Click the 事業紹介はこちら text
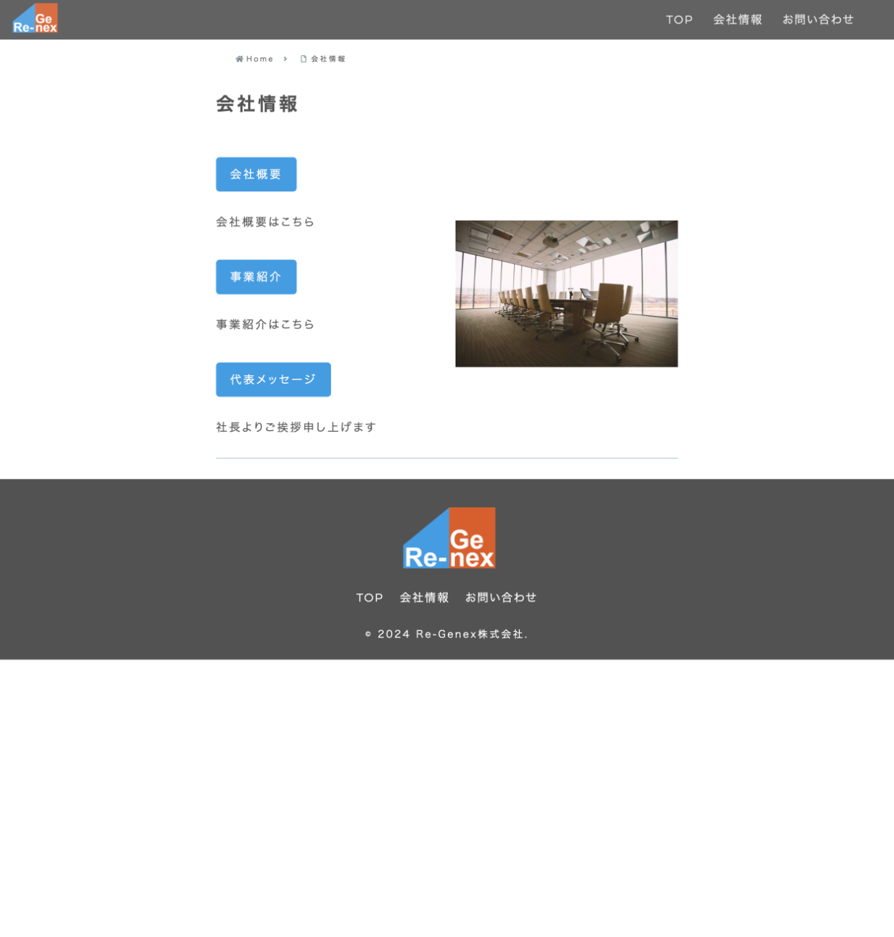 (x=265, y=324)
